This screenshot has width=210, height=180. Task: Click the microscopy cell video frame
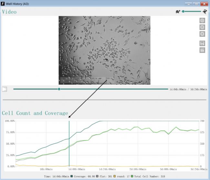[x=104, y=50]
